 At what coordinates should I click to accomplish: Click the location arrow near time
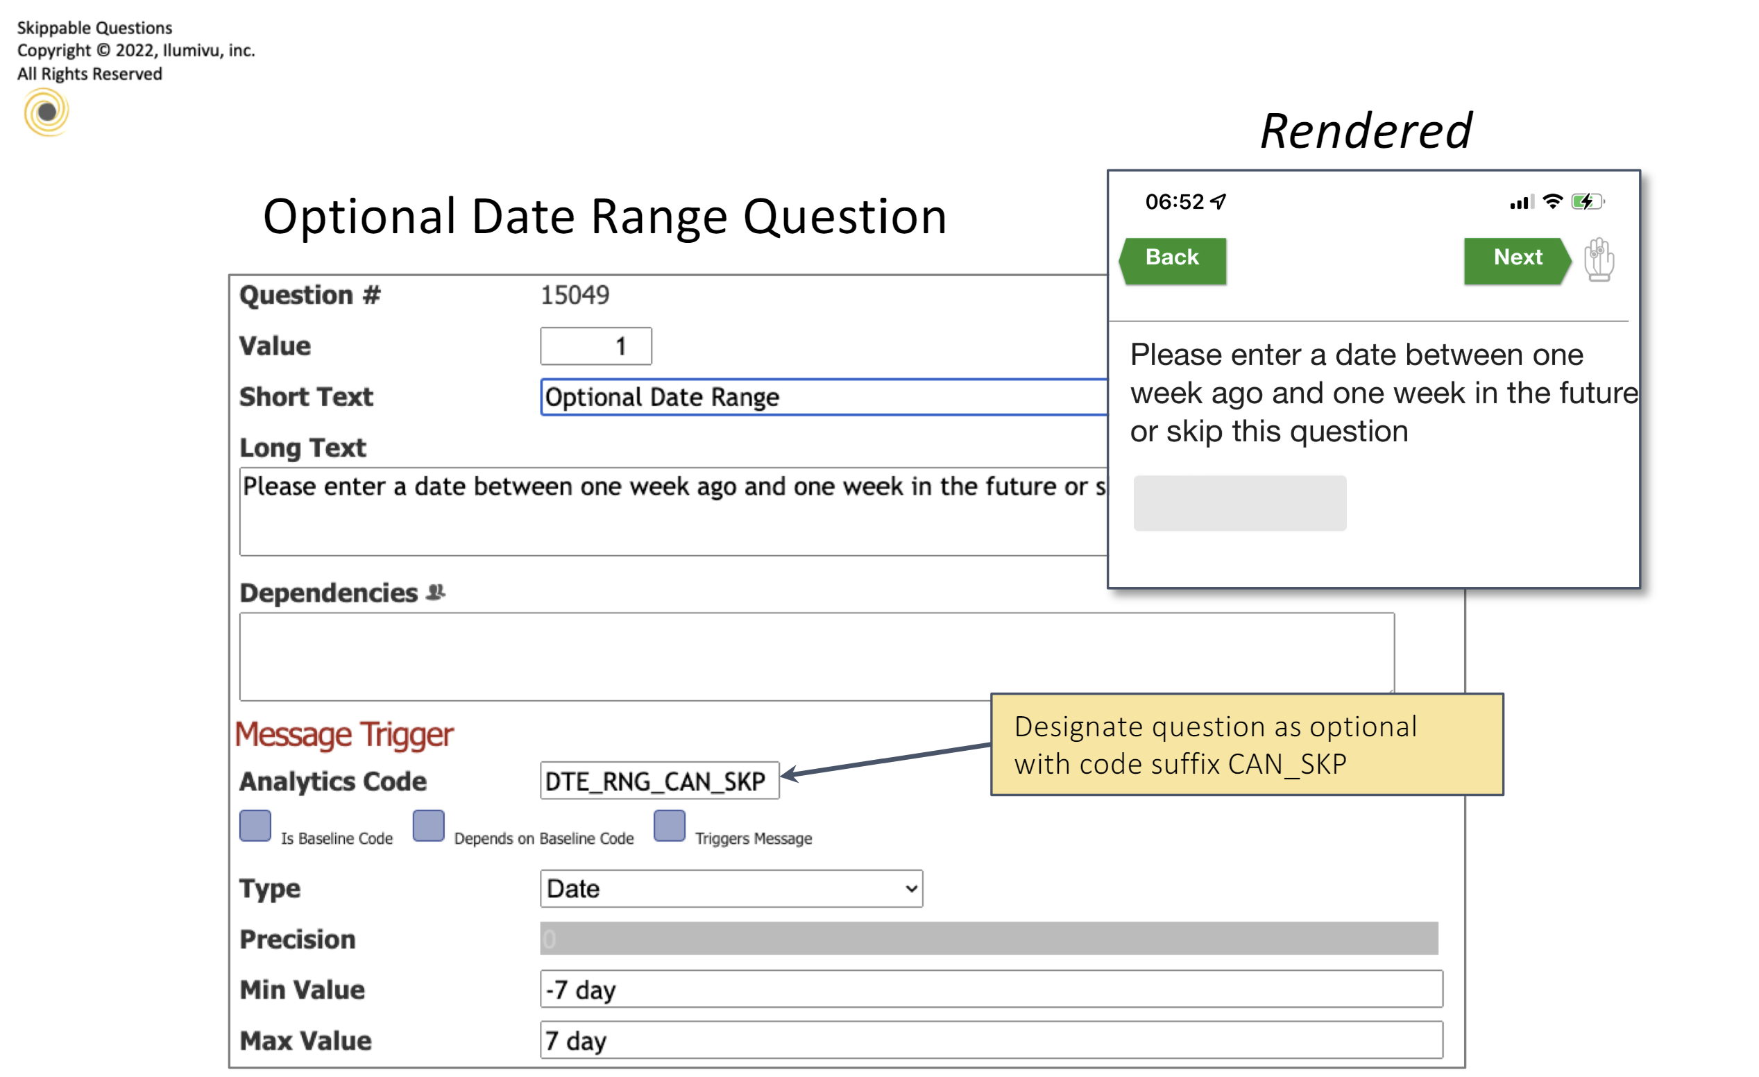coord(1219,202)
